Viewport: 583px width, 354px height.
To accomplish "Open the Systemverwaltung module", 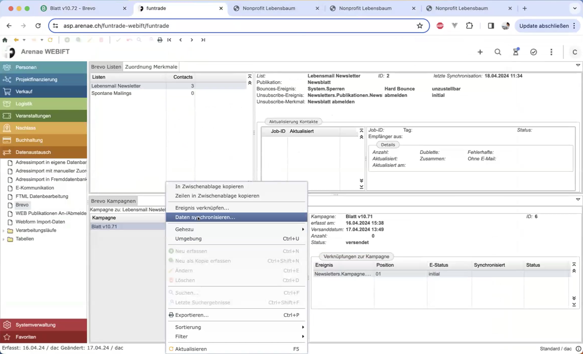I will 35,325.
